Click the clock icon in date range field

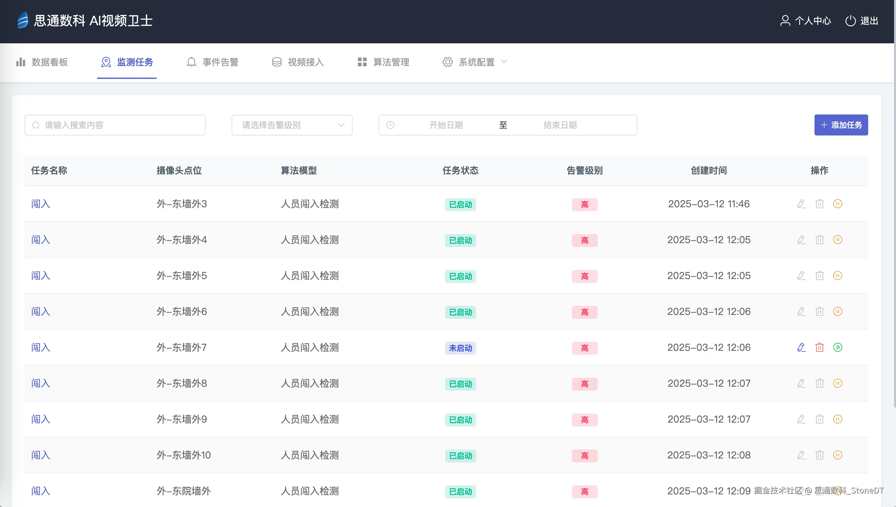pos(390,125)
